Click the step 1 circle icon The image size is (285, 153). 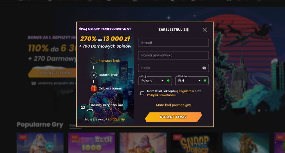94,61
